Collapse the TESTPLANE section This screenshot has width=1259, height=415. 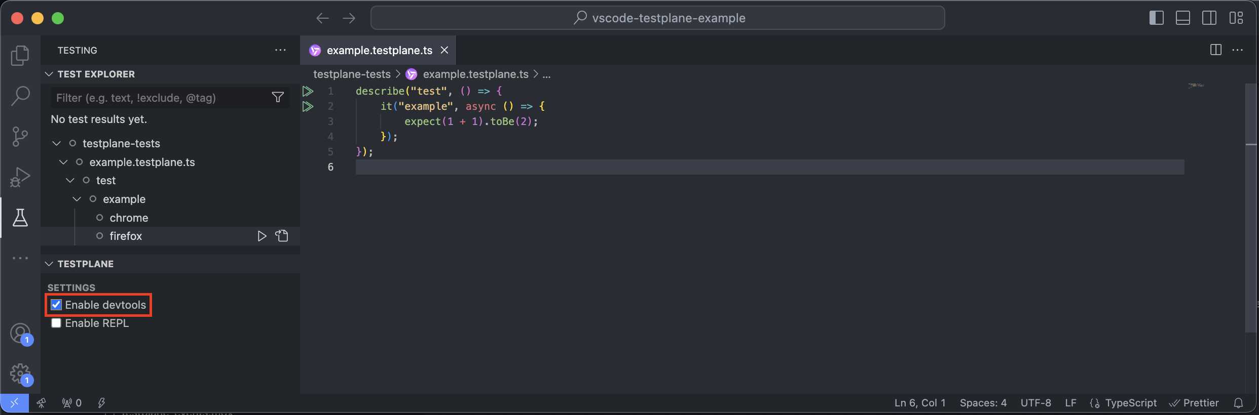coord(49,264)
